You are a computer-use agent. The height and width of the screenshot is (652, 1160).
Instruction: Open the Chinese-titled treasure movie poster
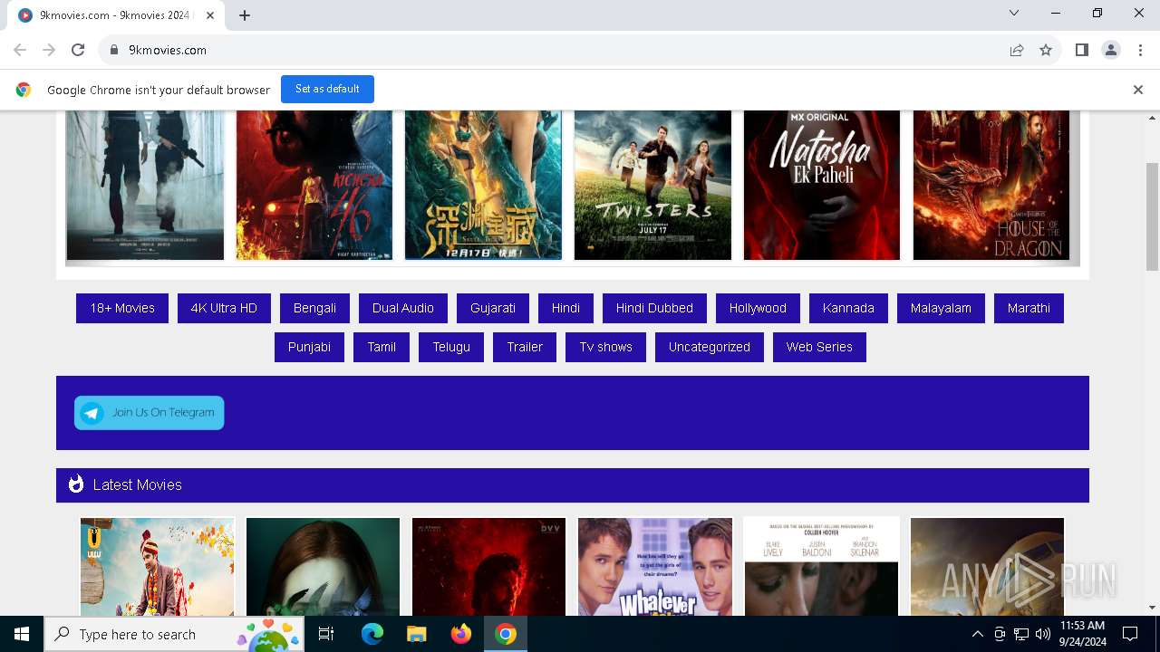pos(483,185)
